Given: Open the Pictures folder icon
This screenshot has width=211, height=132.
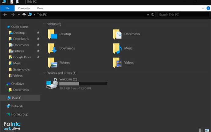Looking at the screenshot, I should point(53,63).
